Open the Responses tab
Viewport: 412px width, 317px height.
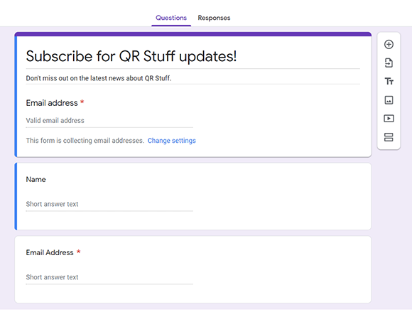point(214,18)
